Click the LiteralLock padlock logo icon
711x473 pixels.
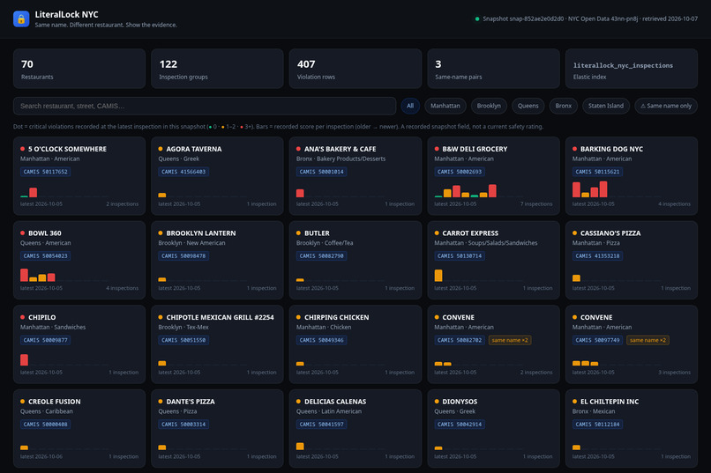(x=21, y=19)
